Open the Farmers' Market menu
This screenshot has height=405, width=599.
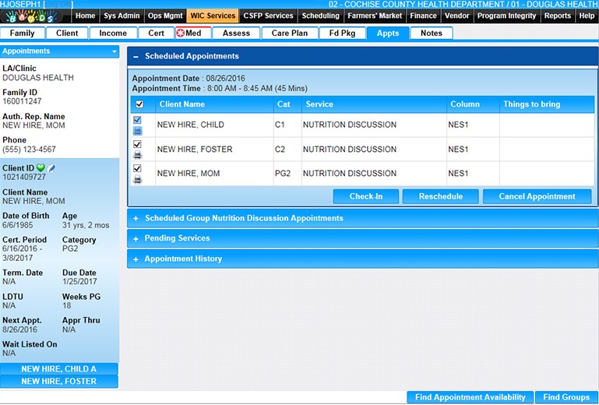tap(375, 16)
